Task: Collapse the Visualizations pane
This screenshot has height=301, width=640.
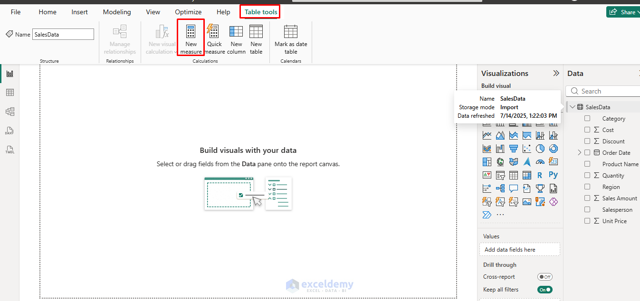Action: click(556, 73)
